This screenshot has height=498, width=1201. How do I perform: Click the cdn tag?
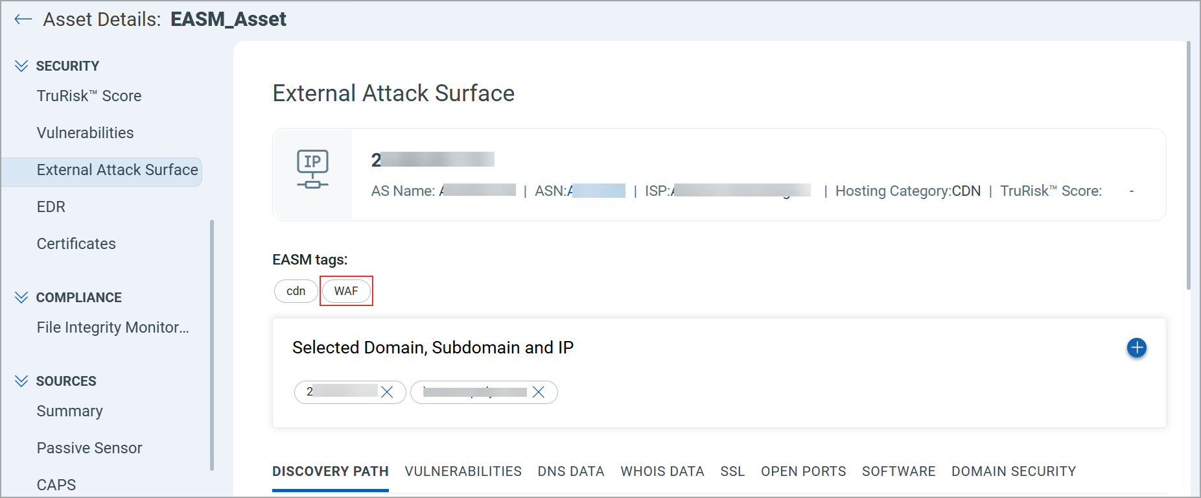[296, 291]
